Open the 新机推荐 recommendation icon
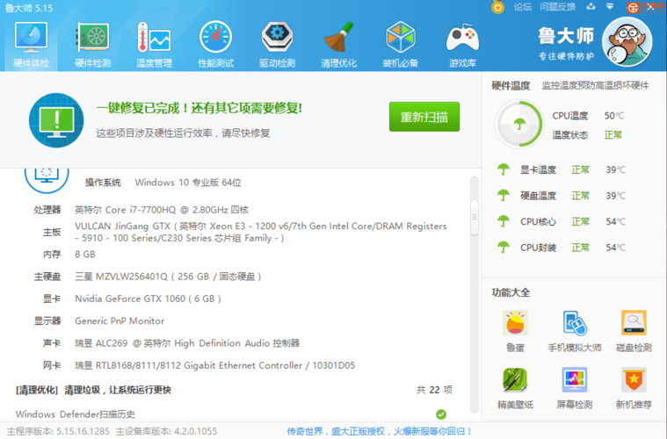Screen dimensions: 667x439 [634, 380]
